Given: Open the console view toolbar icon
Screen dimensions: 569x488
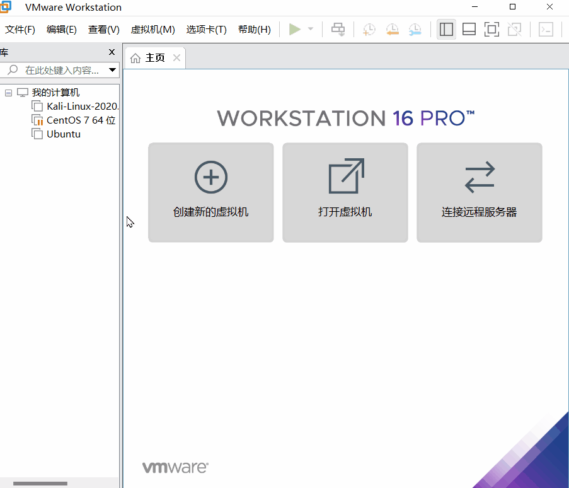Looking at the screenshot, I should coord(546,29).
